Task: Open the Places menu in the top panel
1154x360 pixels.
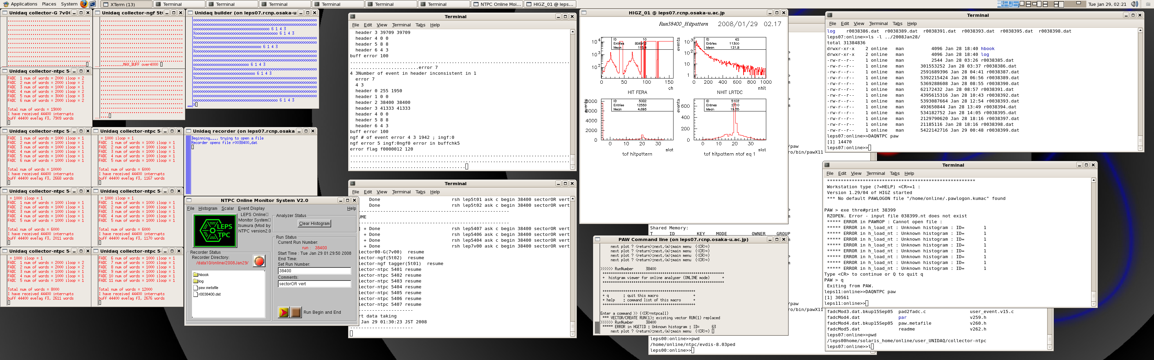Action: click(49, 4)
